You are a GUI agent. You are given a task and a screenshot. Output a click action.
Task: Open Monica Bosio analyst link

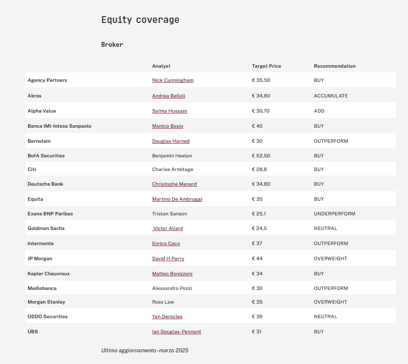168,126
